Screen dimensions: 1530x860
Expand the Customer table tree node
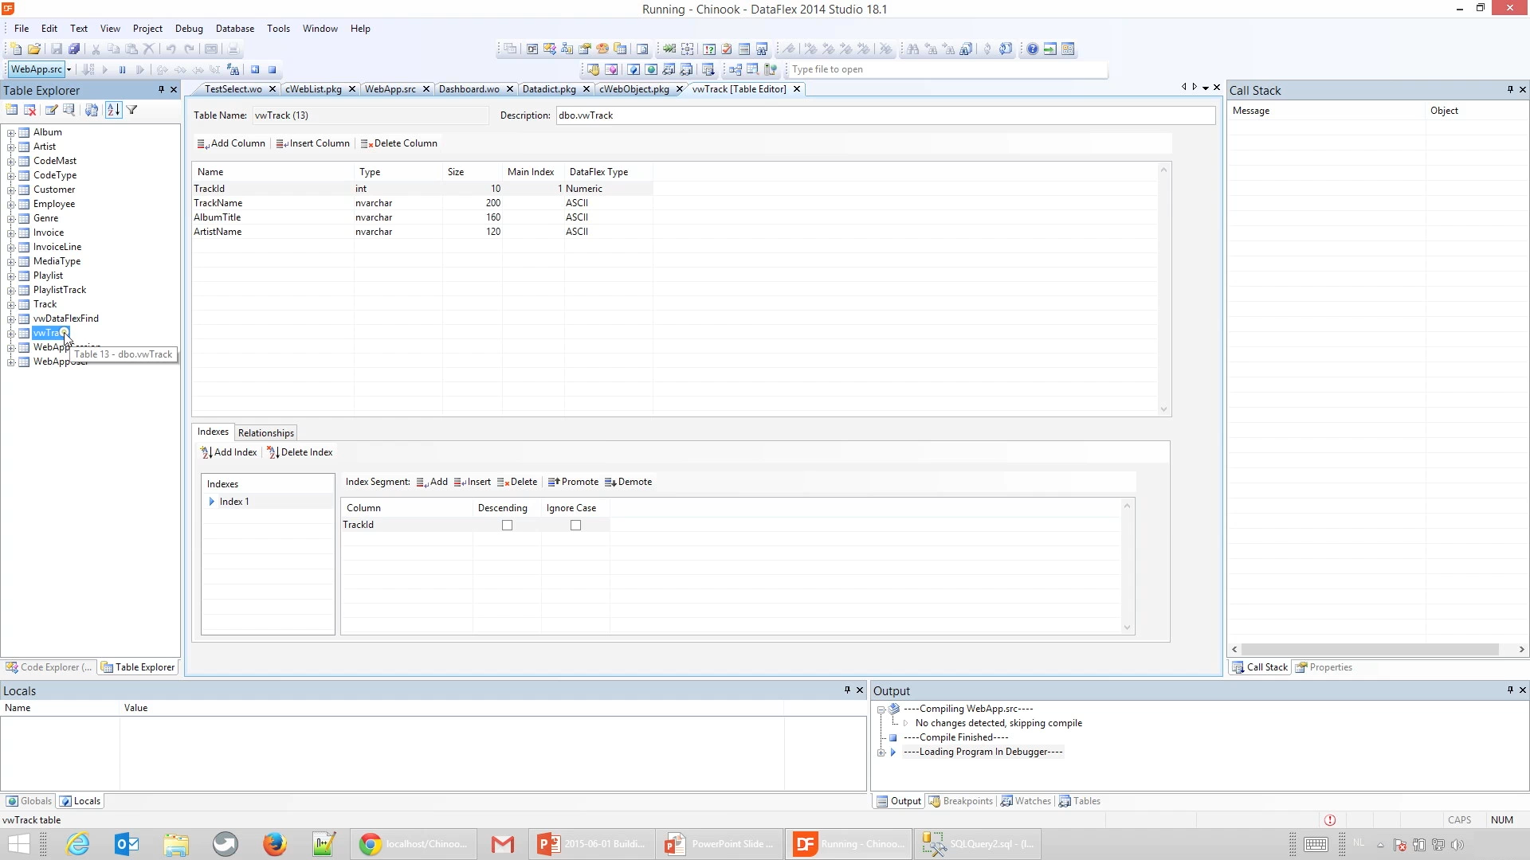click(x=11, y=190)
